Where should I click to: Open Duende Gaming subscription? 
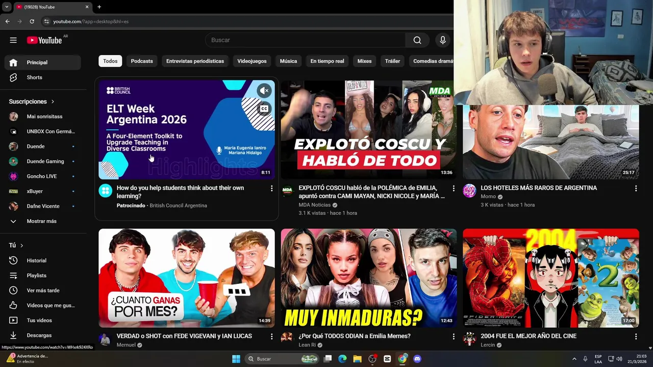point(43,162)
